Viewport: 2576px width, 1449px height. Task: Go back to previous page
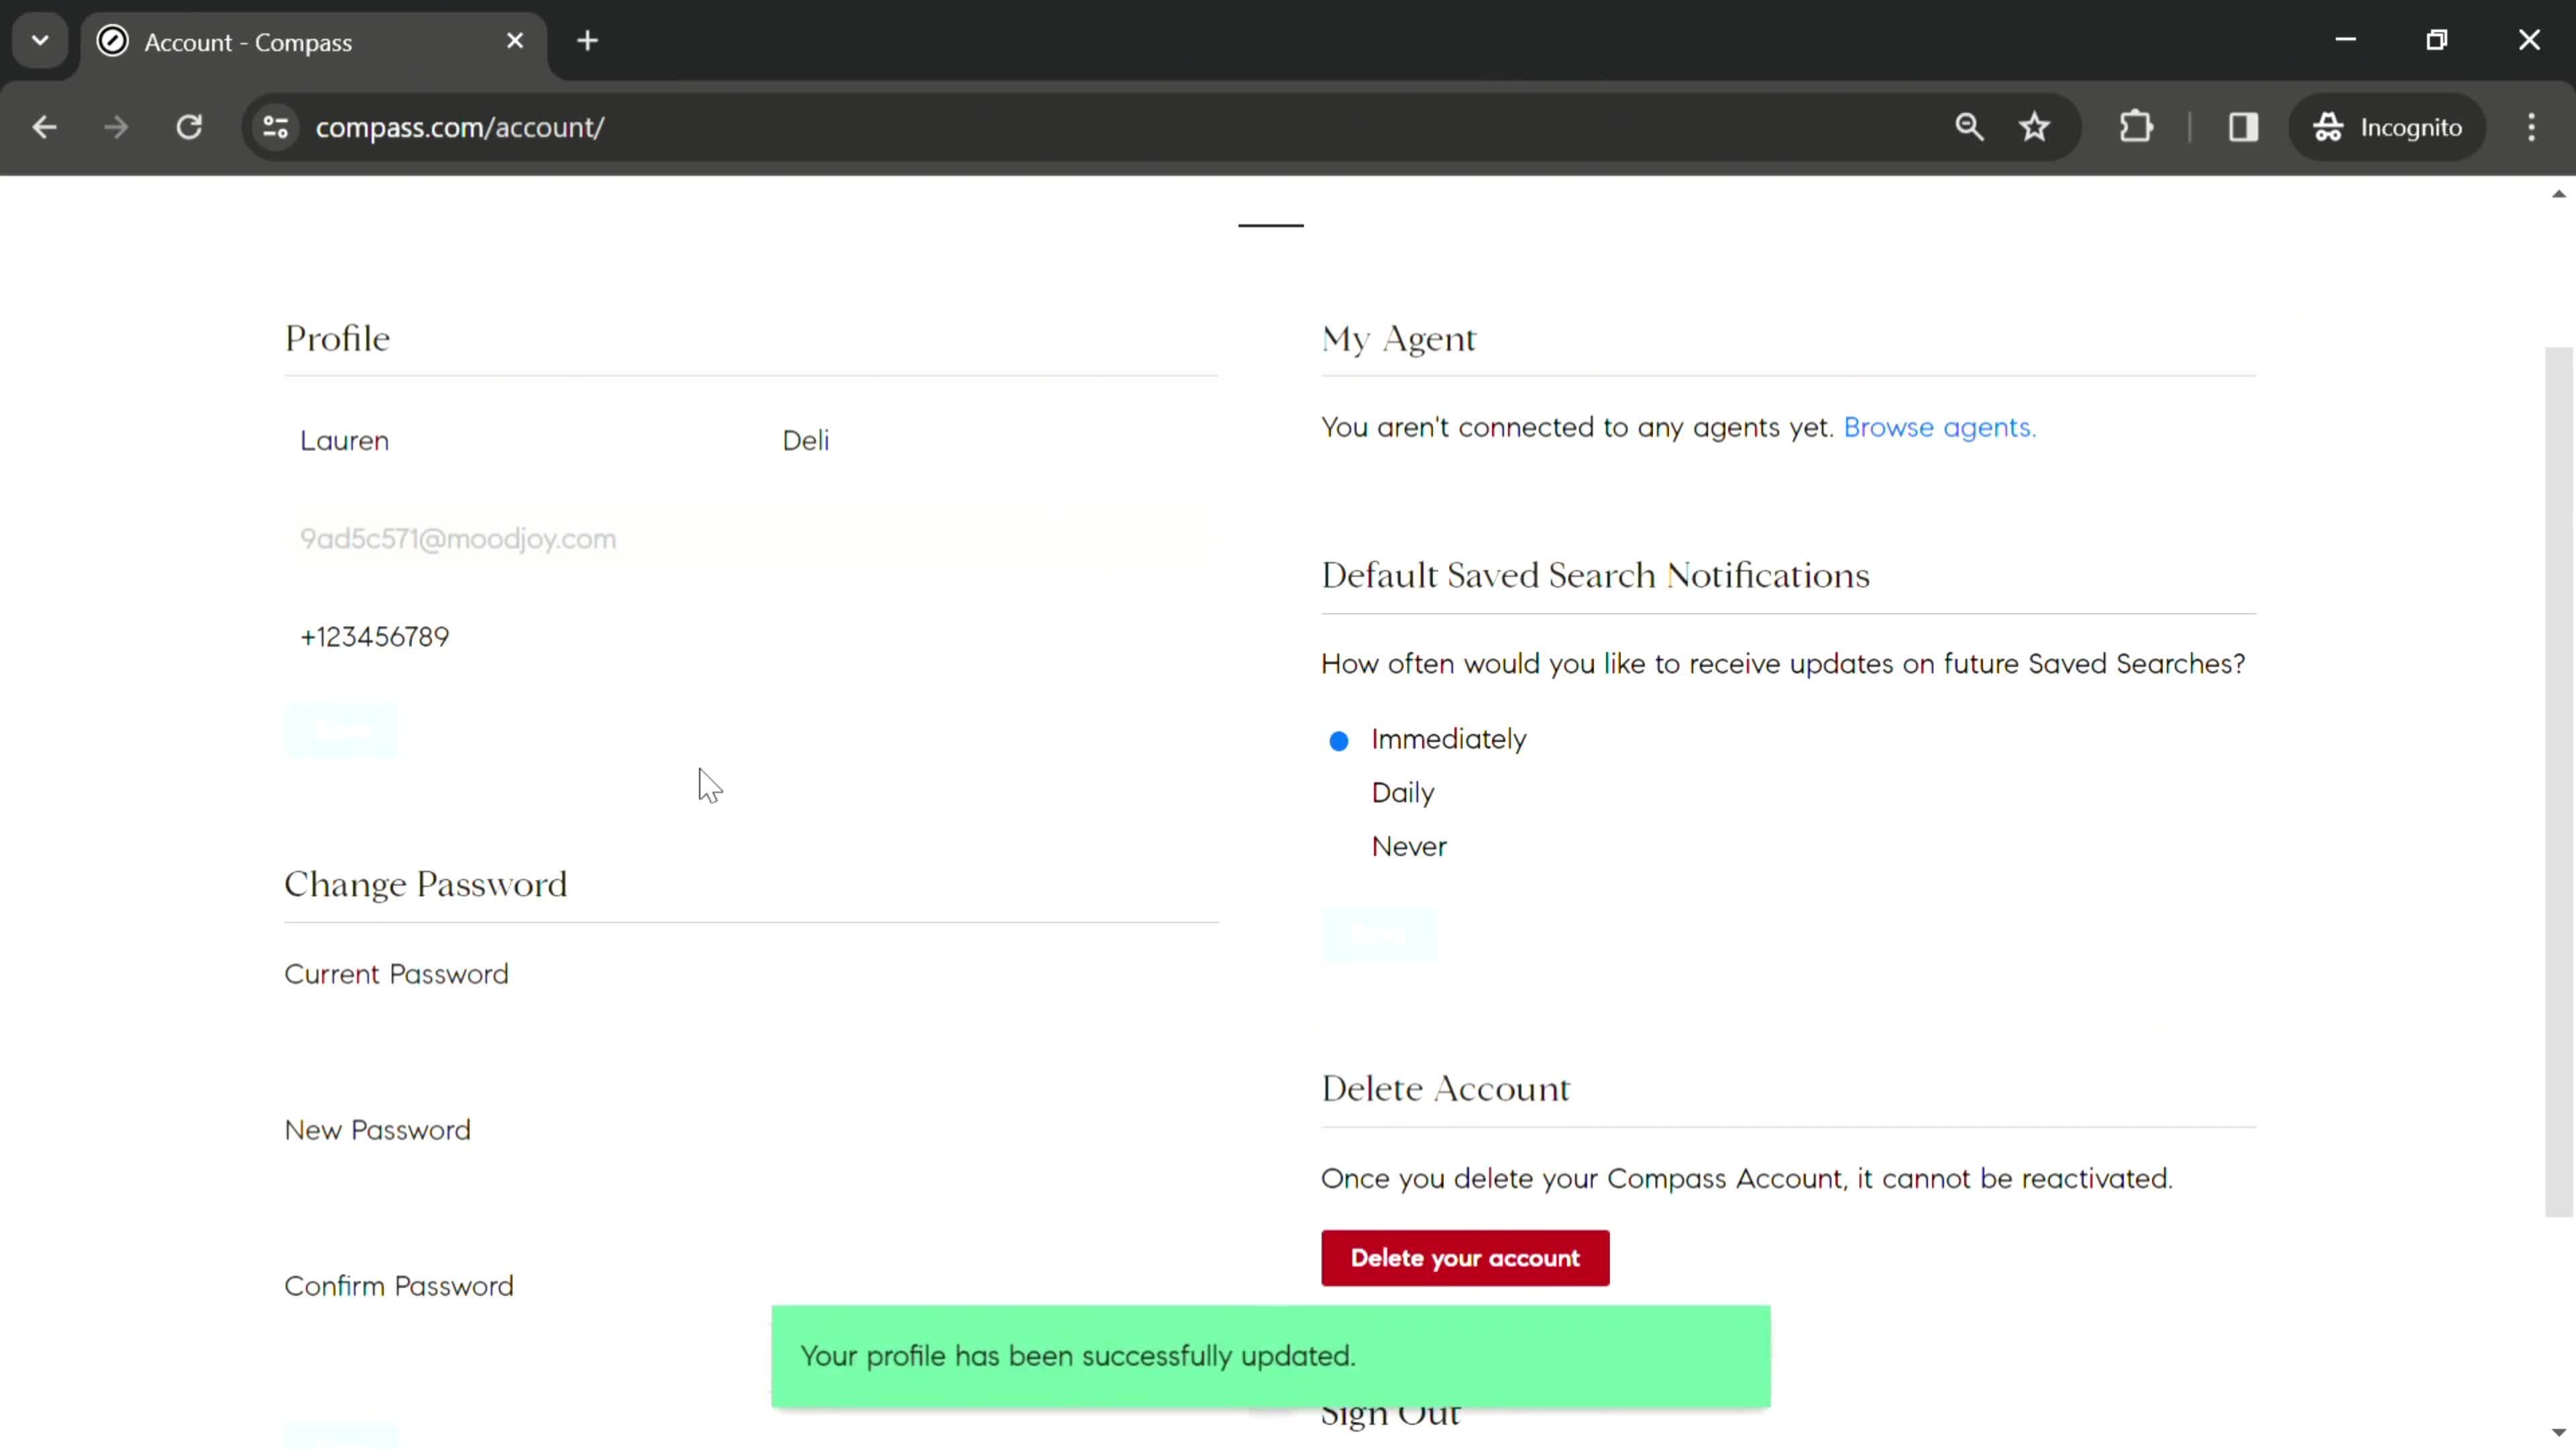[x=44, y=127]
